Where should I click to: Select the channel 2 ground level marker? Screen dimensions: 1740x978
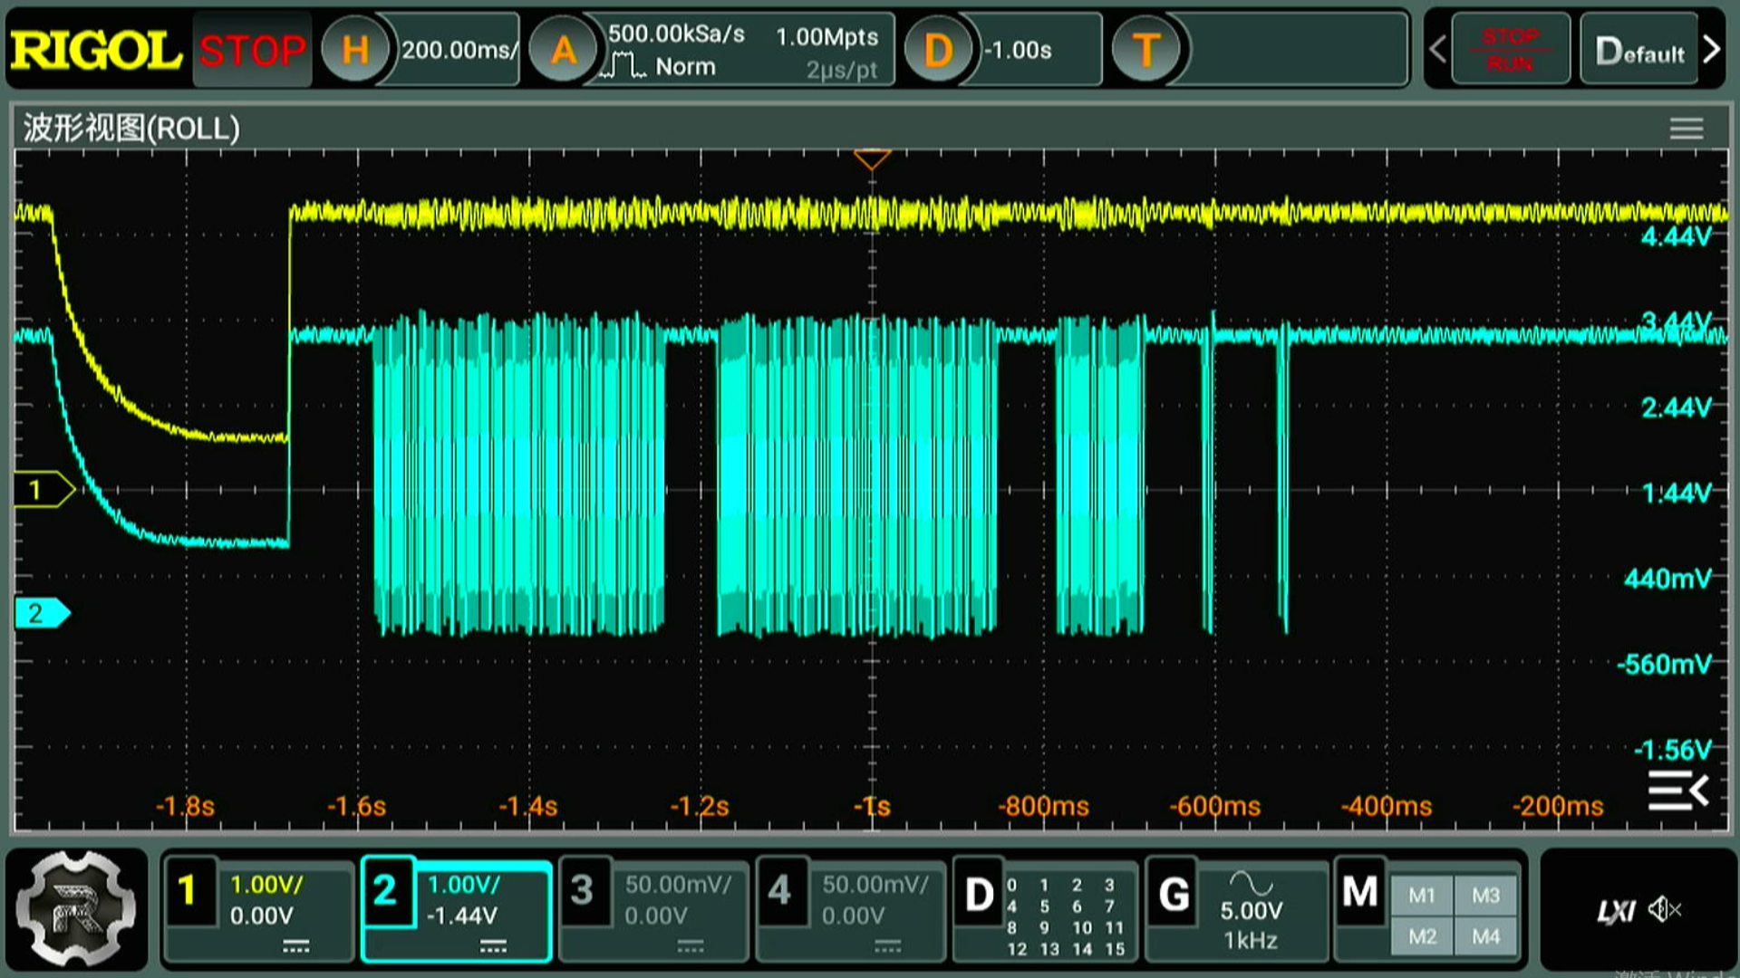42,614
